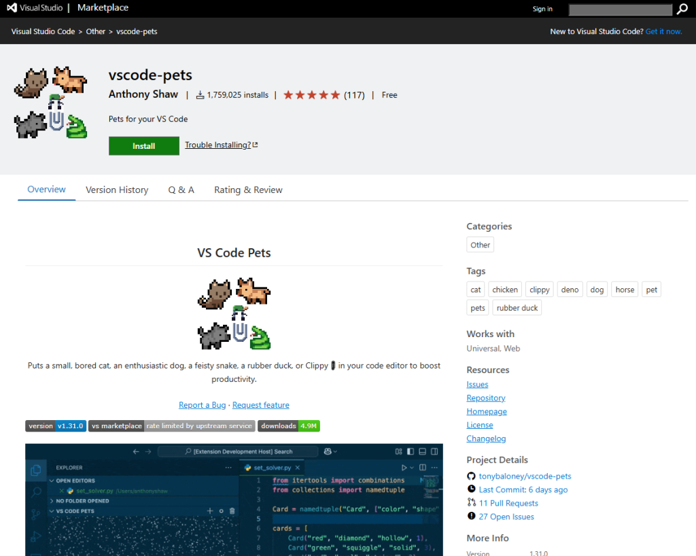Viewport: 696px width, 556px height.
Task: Click Marketplace in the top header
Action: point(103,7)
